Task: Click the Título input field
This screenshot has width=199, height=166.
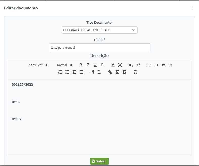Action: click(99, 47)
